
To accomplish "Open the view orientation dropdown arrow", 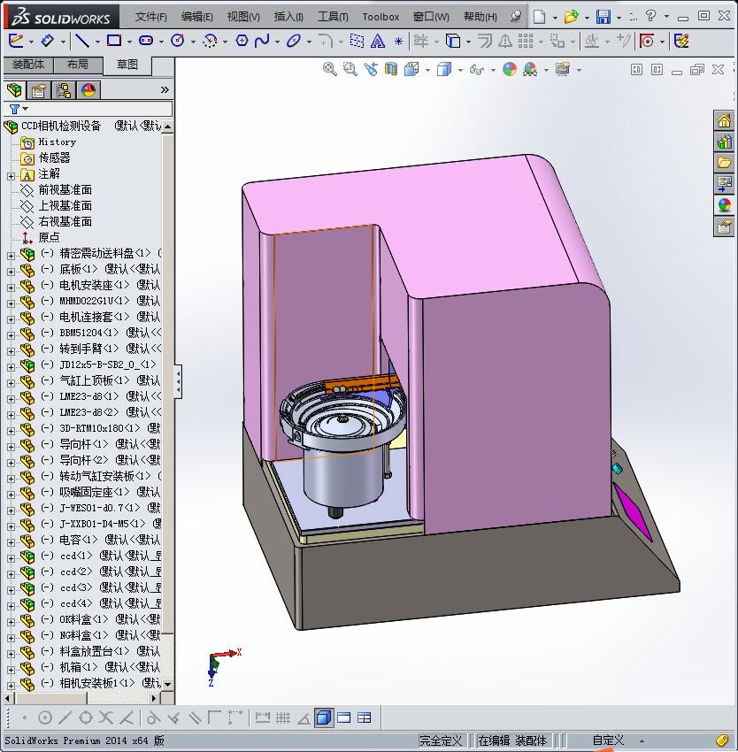I will [x=427, y=71].
